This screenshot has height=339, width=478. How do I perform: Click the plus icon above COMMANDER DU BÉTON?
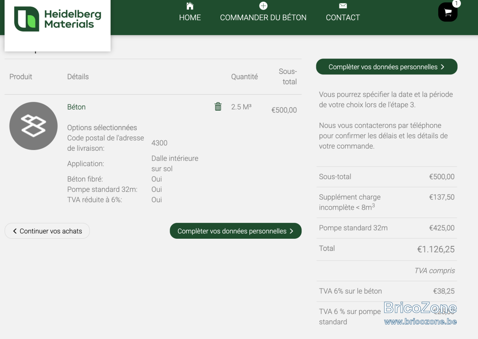pos(263,6)
